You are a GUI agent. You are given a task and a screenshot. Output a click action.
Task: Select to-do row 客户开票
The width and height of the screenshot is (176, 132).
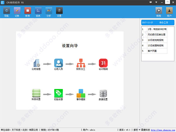tap(154, 51)
